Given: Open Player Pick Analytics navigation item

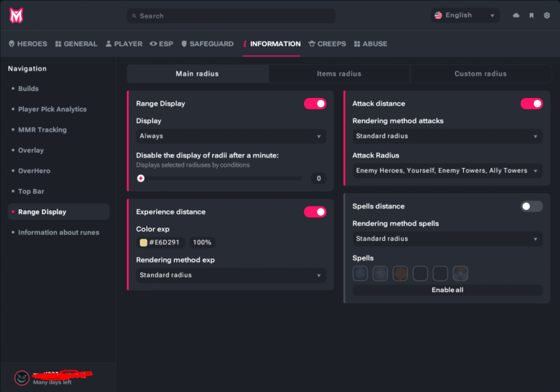Looking at the screenshot, I should (59, 109).
